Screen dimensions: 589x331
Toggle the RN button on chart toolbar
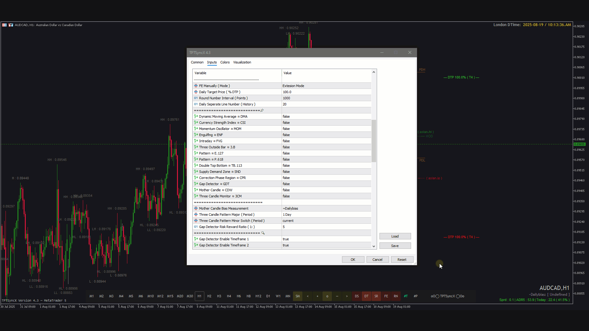pyautogui.click(x=396, y=296)
